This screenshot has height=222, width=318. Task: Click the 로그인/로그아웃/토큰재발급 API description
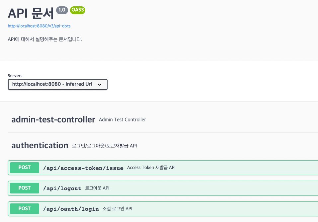click(x=104, y=146)
